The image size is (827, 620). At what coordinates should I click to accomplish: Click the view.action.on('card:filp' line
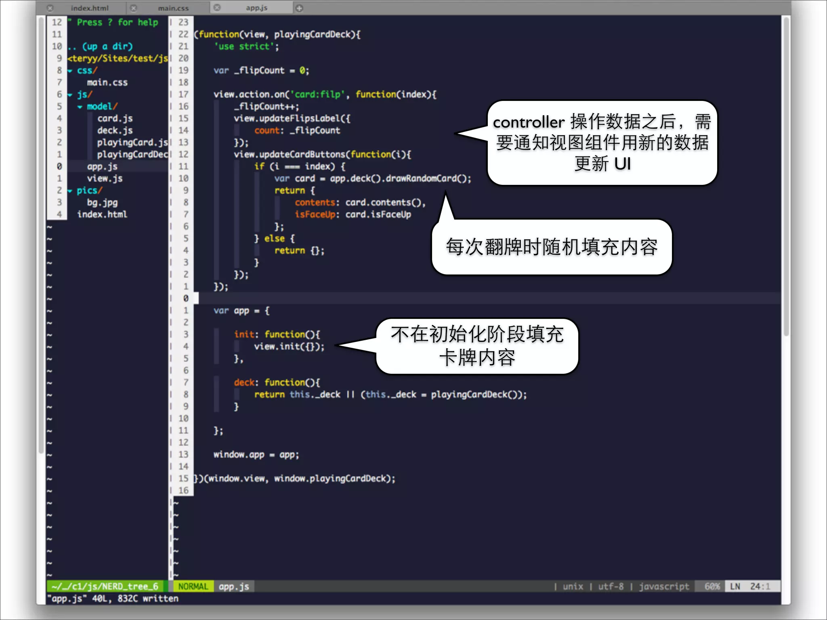(325, 94)
